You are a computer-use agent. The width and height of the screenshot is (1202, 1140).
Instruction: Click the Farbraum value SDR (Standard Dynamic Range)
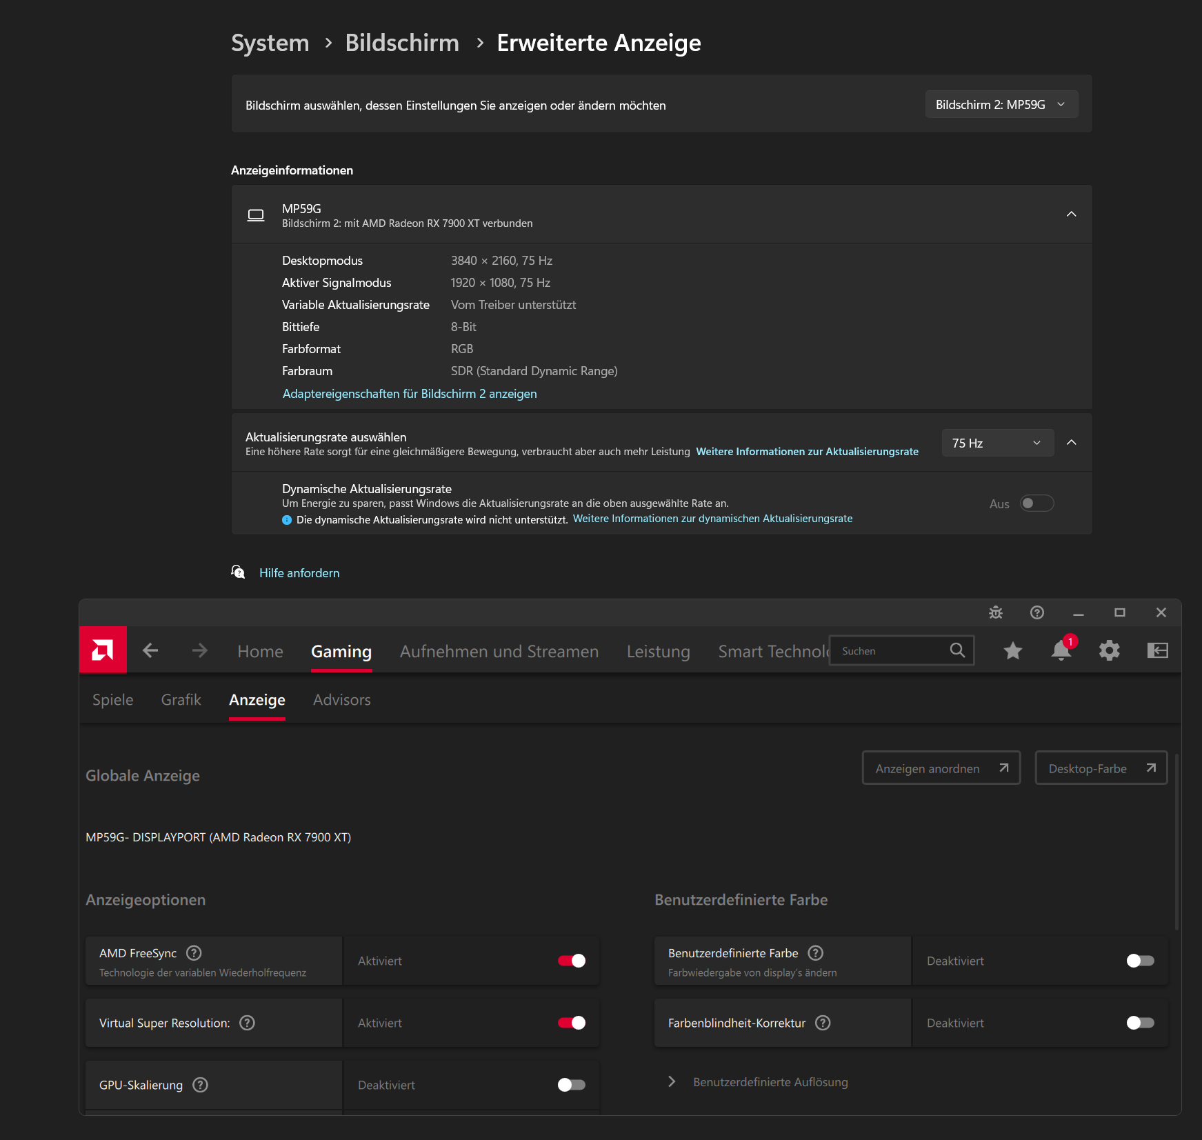pyautogui.click(x=534, y=371)
